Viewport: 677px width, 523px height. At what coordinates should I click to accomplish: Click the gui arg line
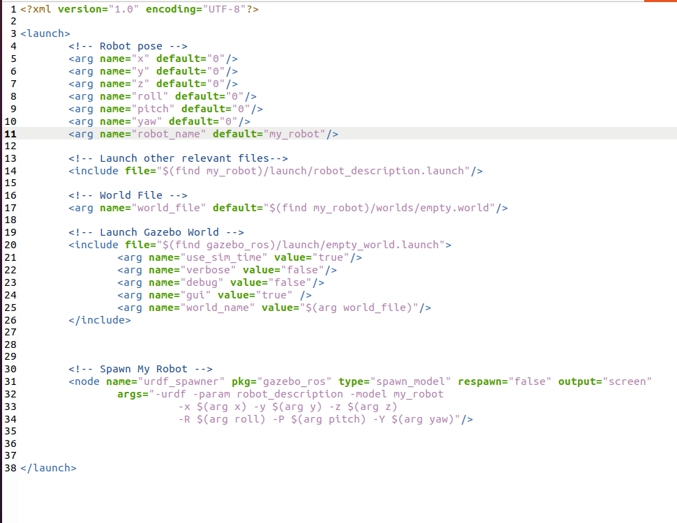click(214, 295)
